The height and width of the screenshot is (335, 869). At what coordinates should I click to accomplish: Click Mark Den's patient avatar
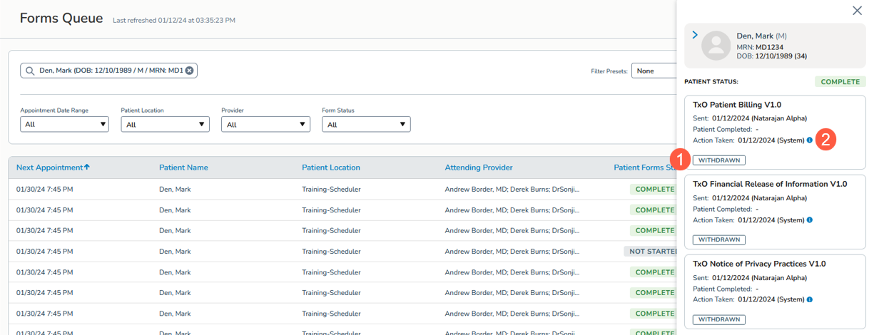[716, 46]
